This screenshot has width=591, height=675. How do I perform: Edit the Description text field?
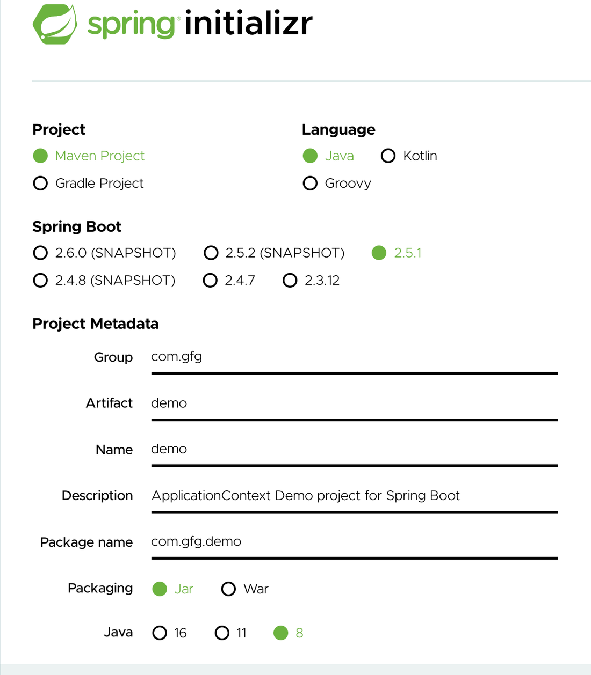(354, 496)
